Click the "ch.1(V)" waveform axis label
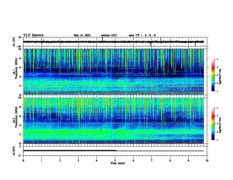 (x=14, y=42)
